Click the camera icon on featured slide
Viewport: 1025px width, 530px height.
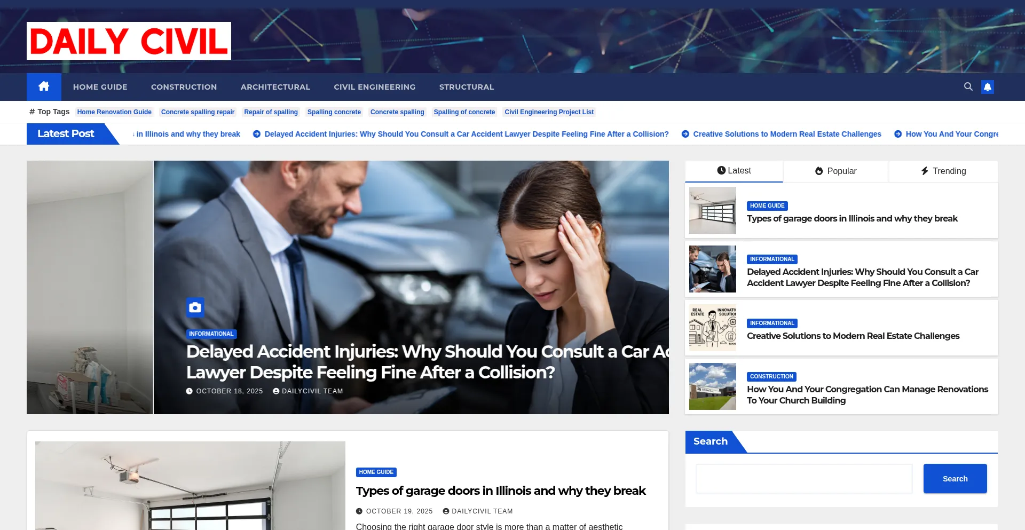coord(195,307)
